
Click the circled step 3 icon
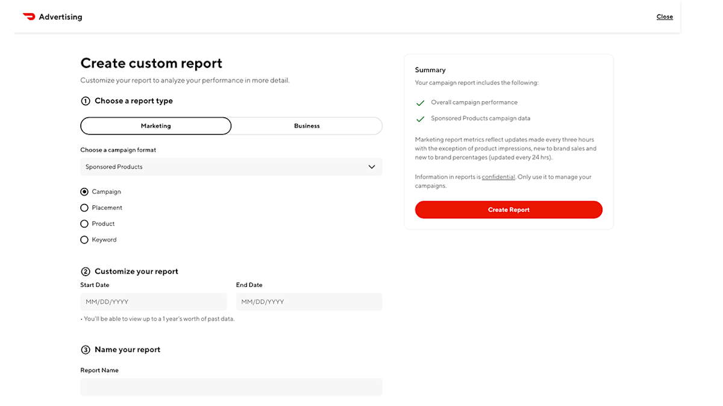coord(85,349)
